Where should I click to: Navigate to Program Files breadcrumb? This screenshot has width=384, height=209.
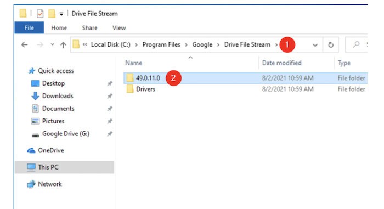[161, 44]
